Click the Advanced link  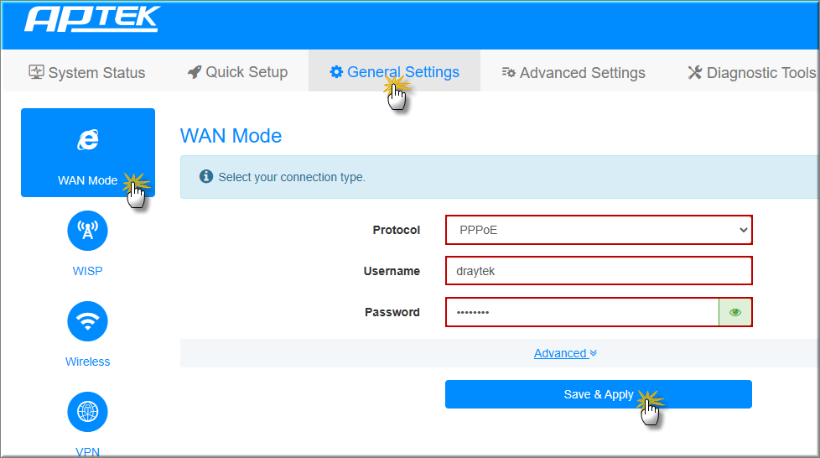coord(560,353)
